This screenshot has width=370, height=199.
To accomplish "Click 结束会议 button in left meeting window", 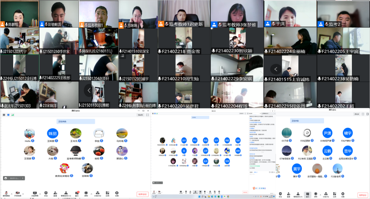I will (142, 194).
